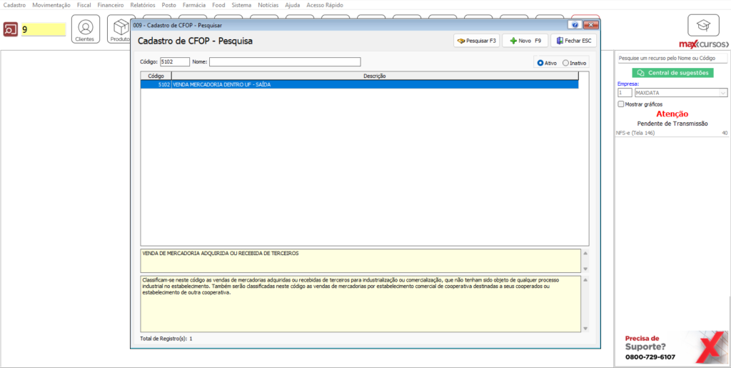
Task: Click the red screen search icon
Action: (11, 29)
